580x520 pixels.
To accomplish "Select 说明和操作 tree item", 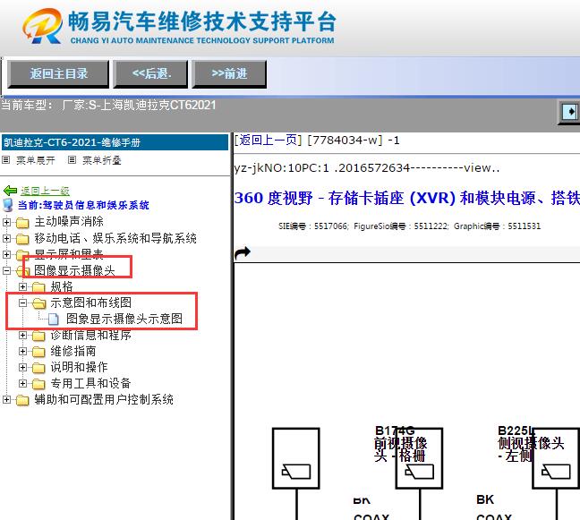I will pyautogui.click(x=79, y=367).
